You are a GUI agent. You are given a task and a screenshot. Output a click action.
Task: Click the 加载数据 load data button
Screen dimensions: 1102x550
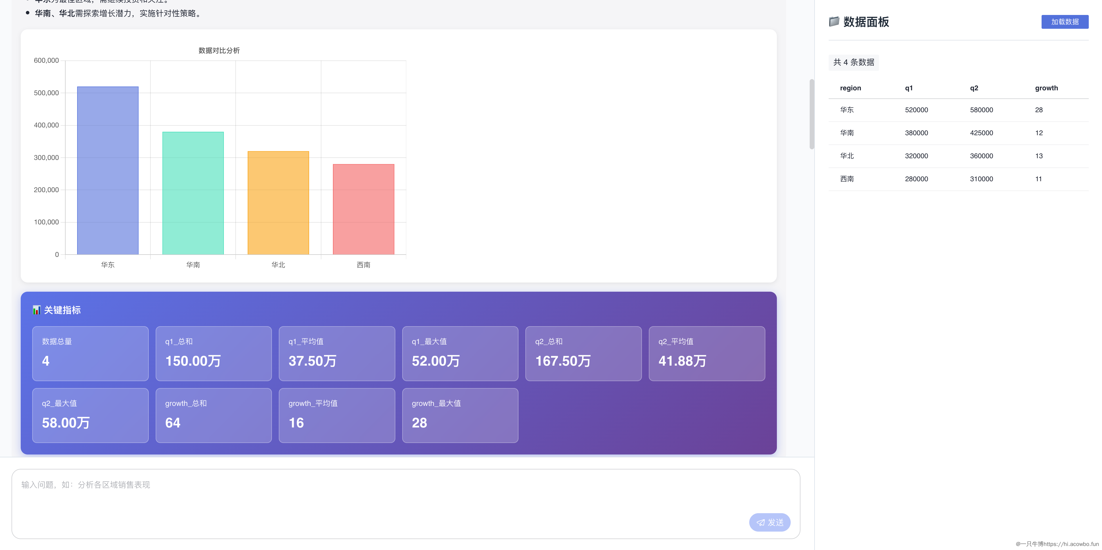(1064, 22)
